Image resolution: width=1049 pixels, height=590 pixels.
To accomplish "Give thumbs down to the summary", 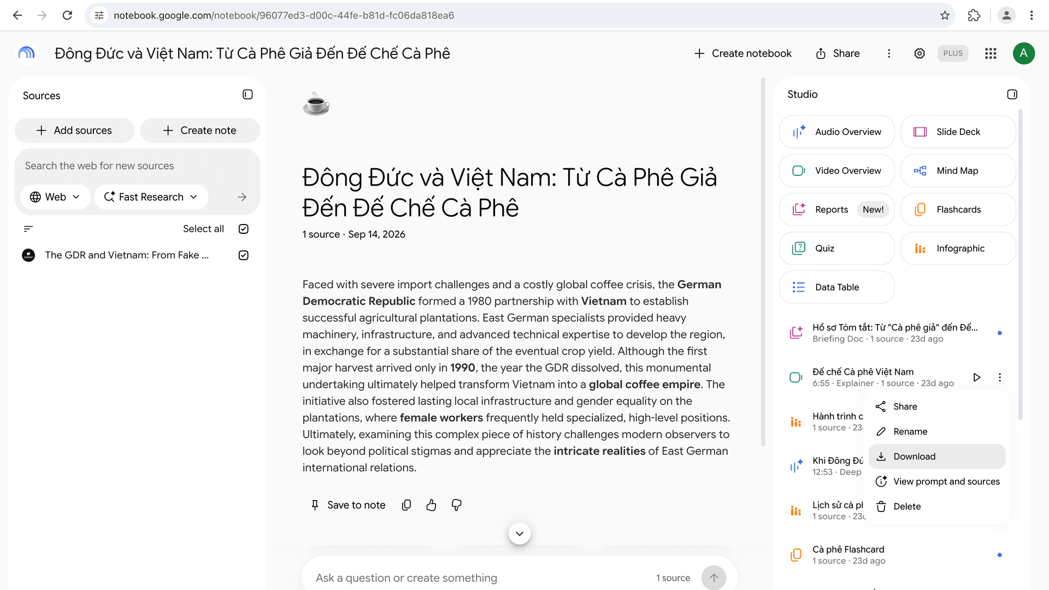I will tap(456, 505).
